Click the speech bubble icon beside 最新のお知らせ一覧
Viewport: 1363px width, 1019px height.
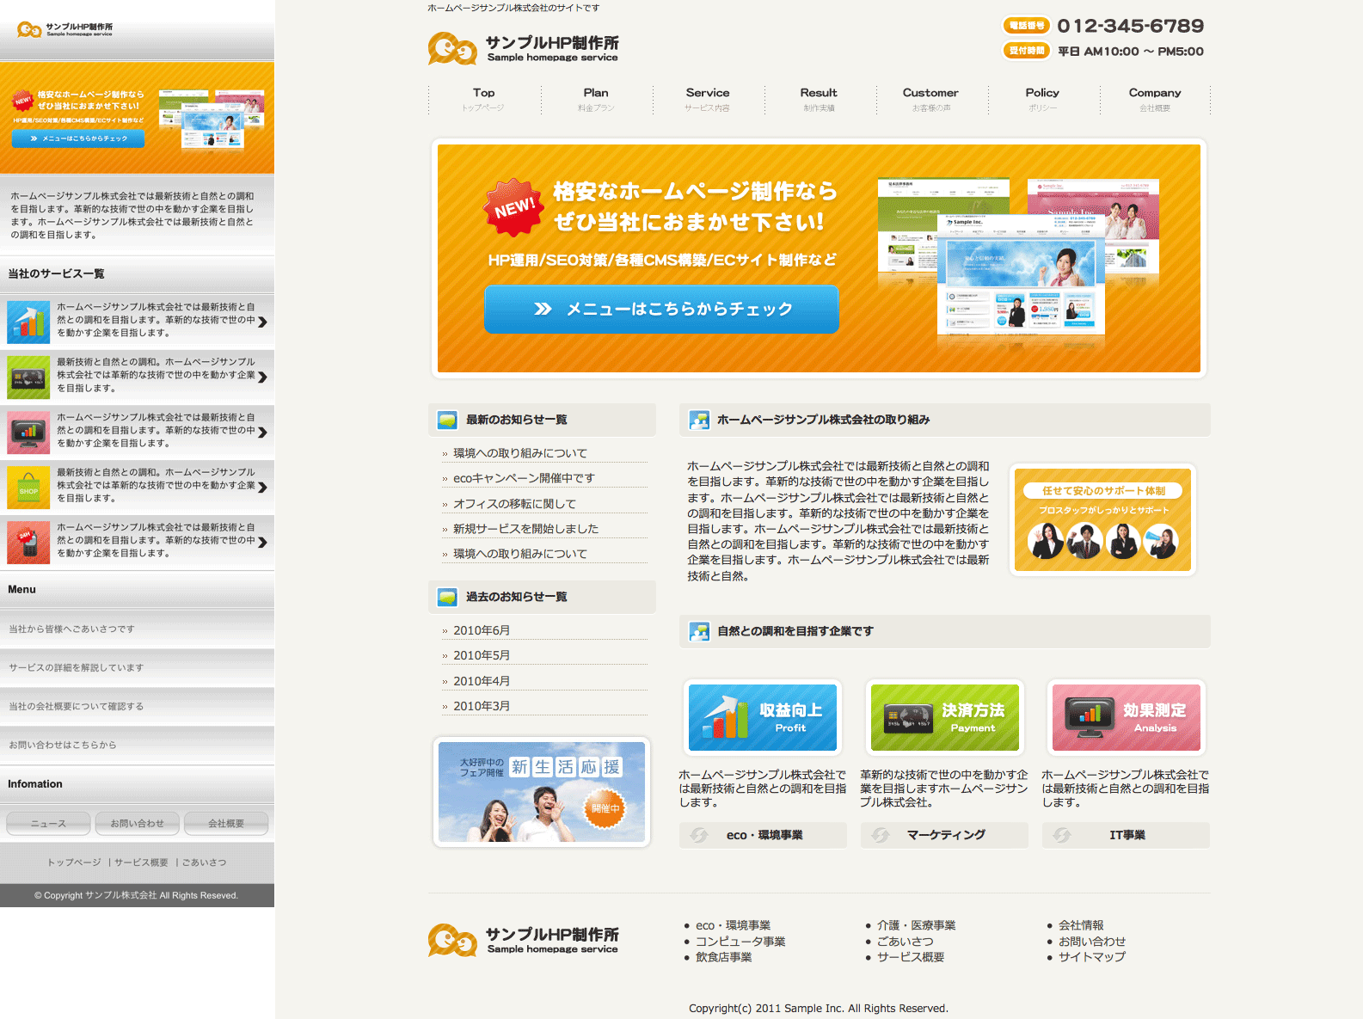click(447, 420)
